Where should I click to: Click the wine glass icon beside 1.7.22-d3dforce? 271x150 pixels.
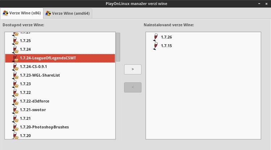click(x=15, y=101)
